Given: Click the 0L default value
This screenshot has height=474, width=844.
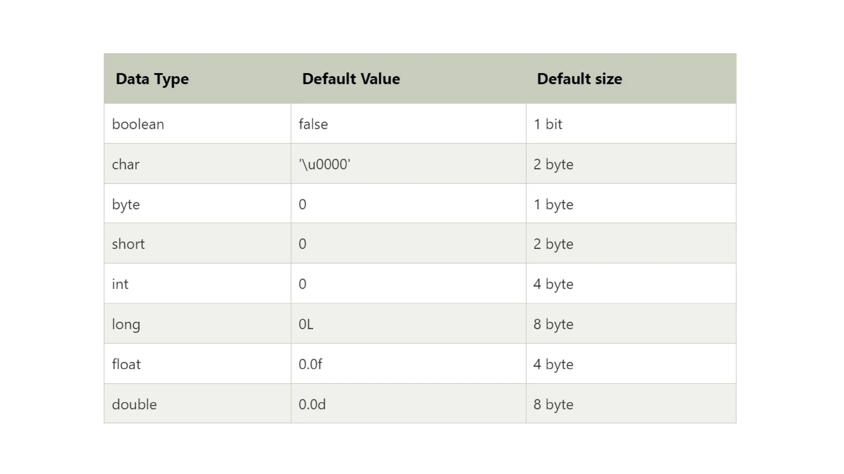Looking at the screenshot, I should pyautogui.click(x=306, y=324).
